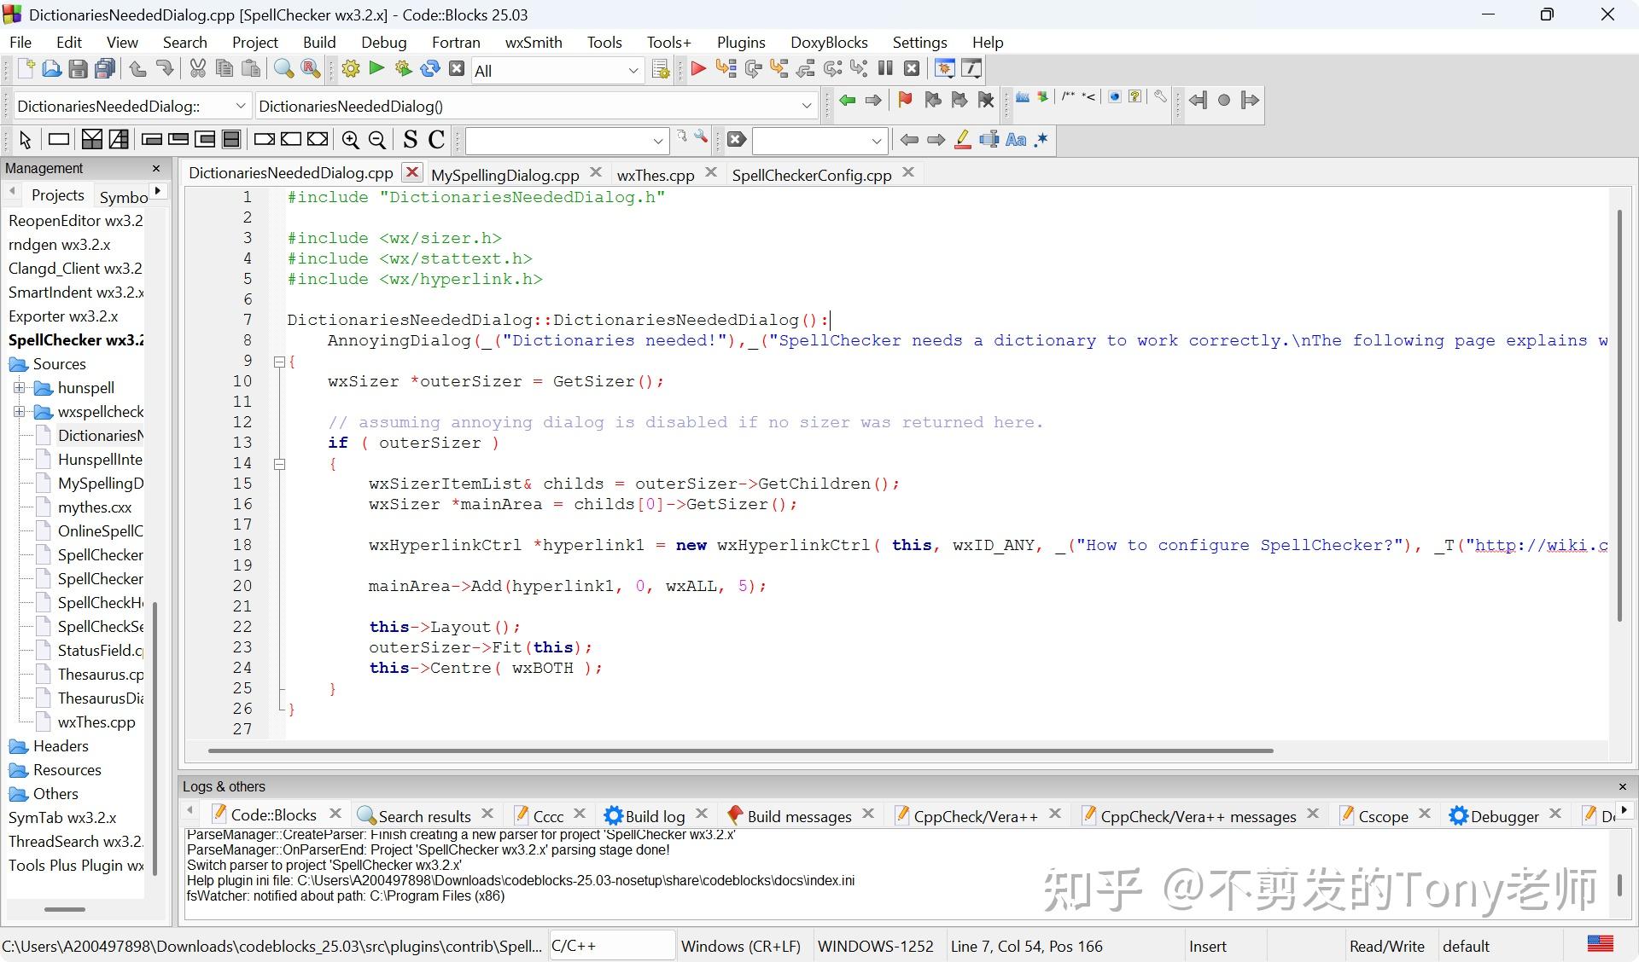Click the Build gear icon
This screenshot has height=962, width=1639.
coord(350,69)
